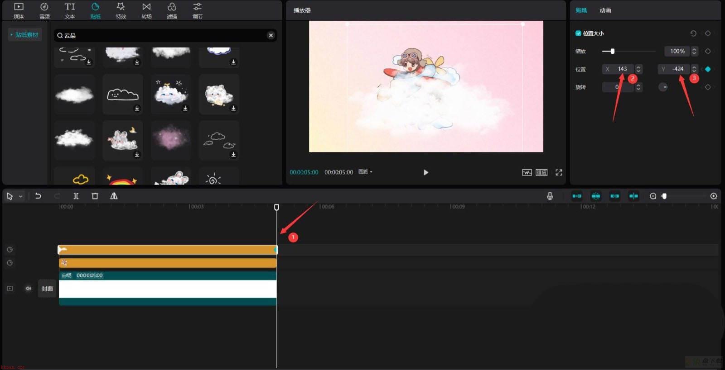Select the 贴纸 properties tab
The image size is (725, 370).
[581, 10]
